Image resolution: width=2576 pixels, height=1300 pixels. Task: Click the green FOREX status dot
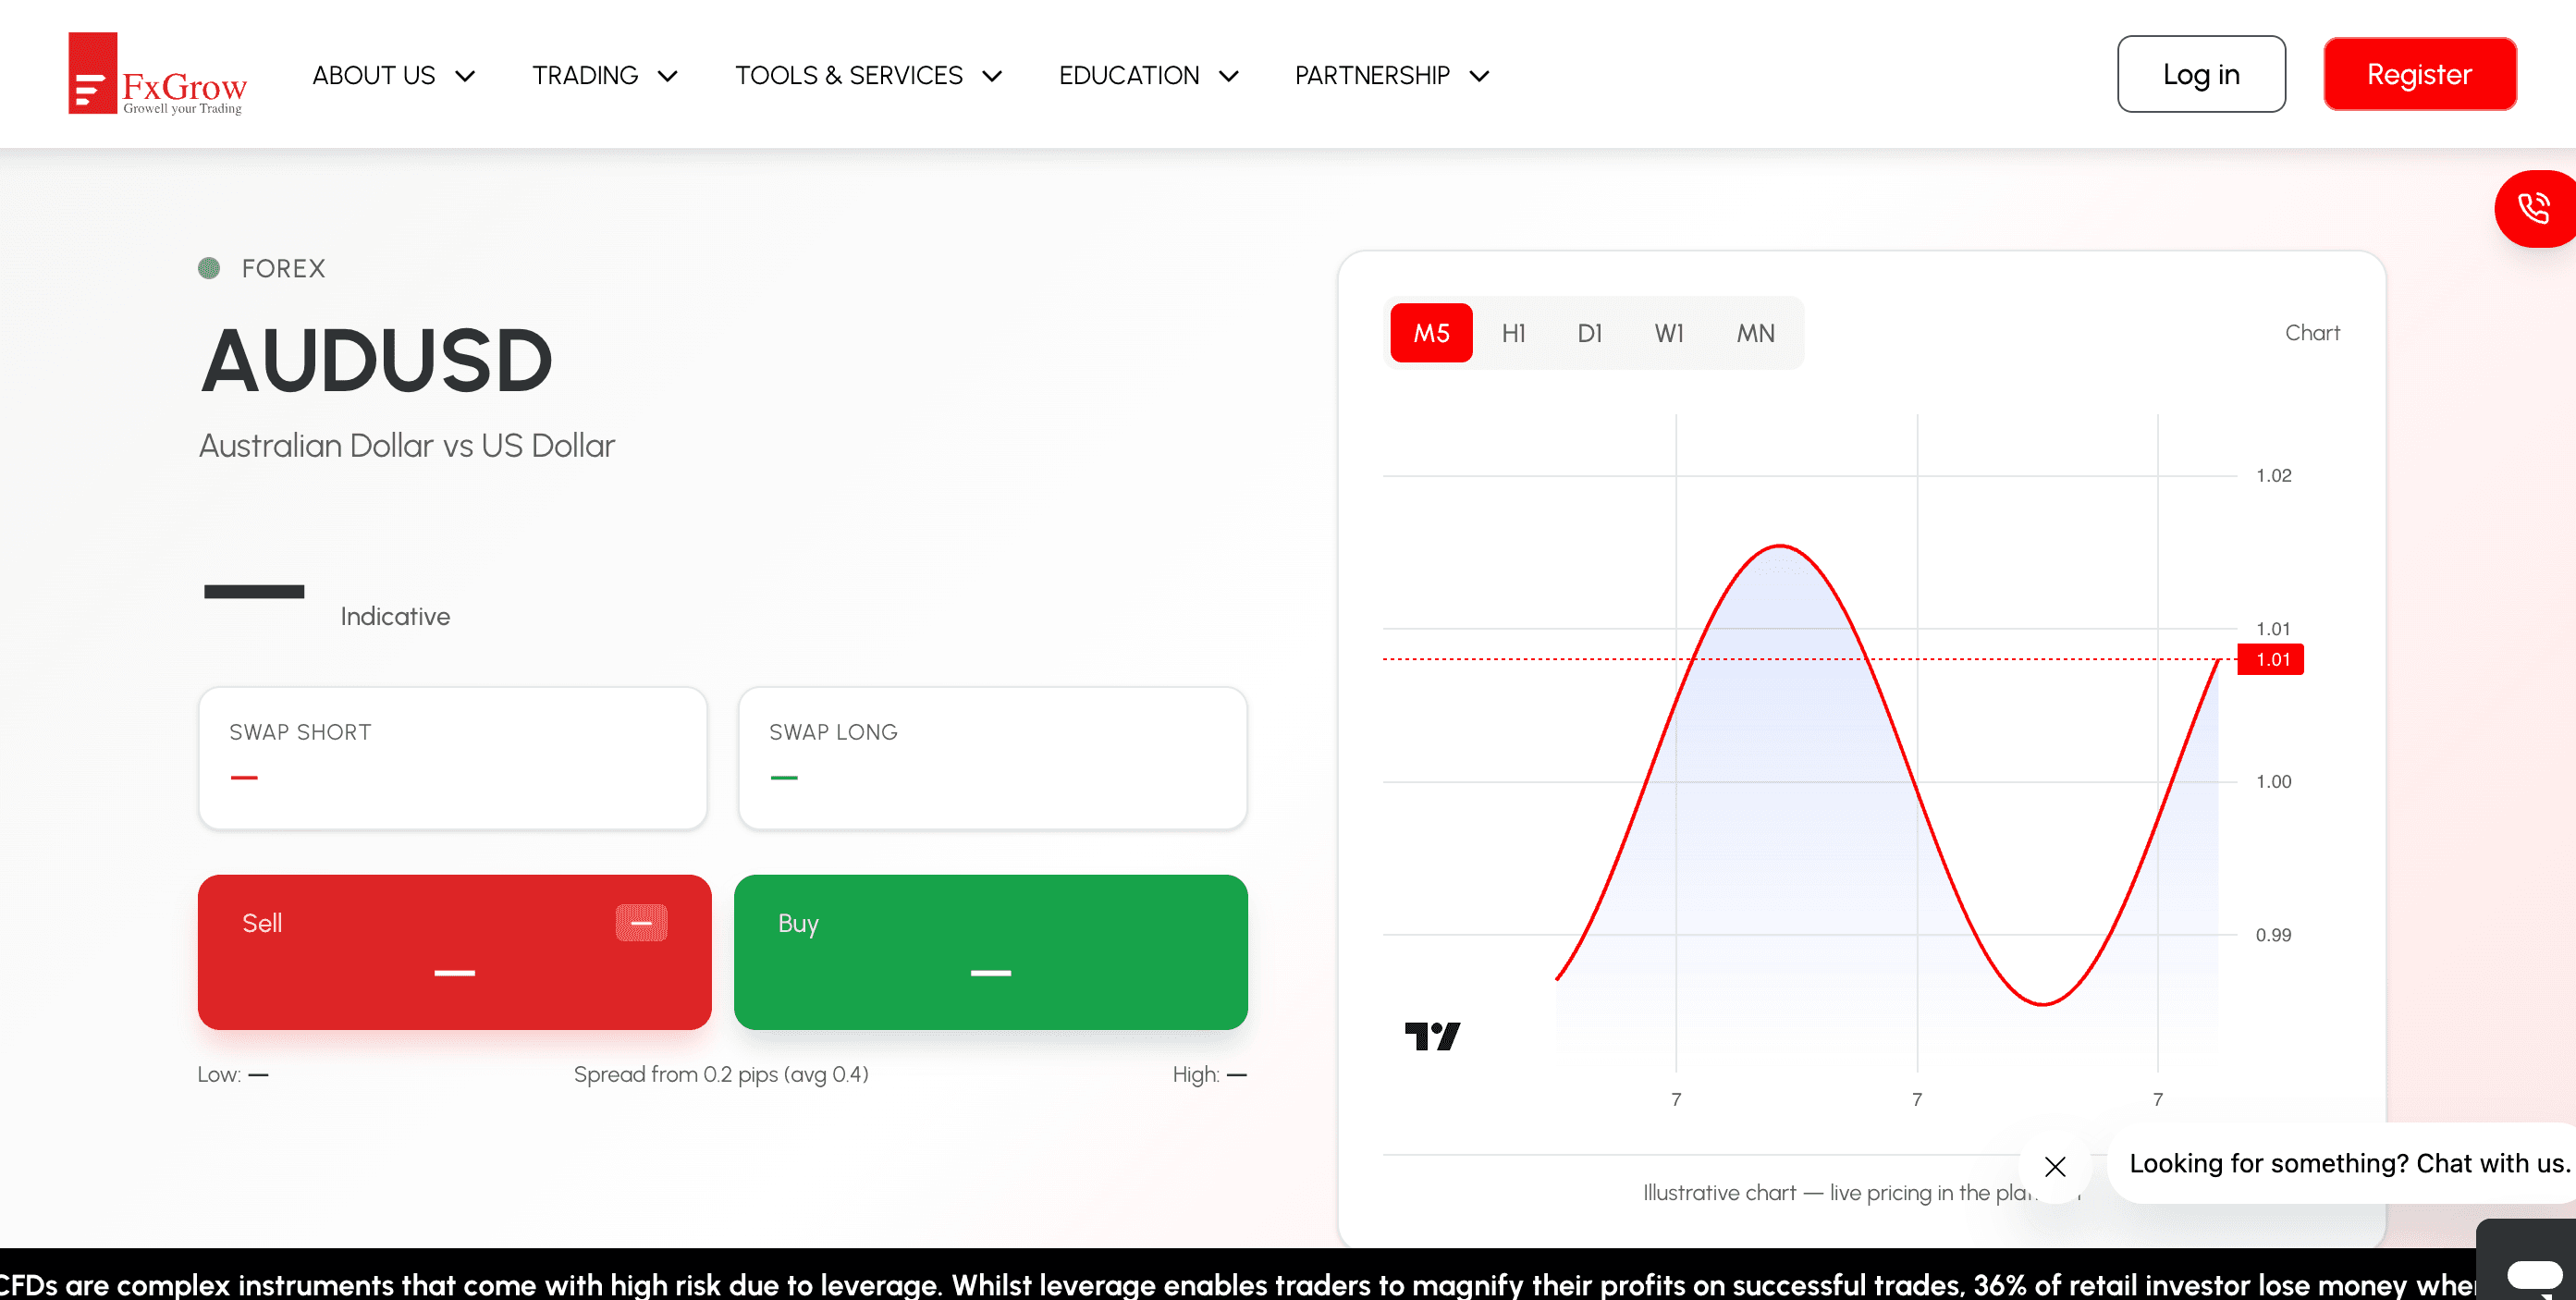pyautogui.click(x=209, y=268)
